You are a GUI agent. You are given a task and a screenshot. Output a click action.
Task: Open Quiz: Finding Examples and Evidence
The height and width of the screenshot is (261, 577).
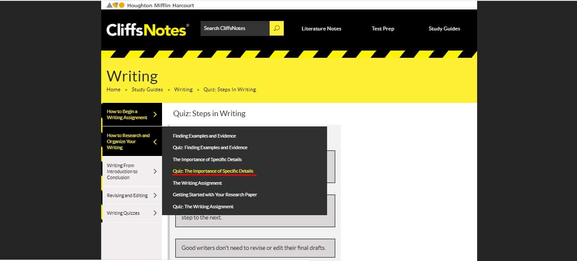(x=210, y=147)
